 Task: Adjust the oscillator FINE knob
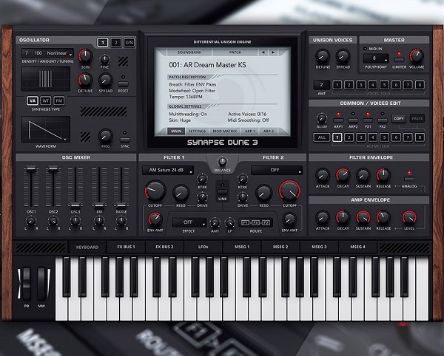tap(105, 59)
